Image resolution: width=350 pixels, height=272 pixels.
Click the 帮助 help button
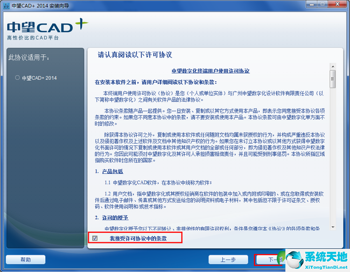coord(26,260)
